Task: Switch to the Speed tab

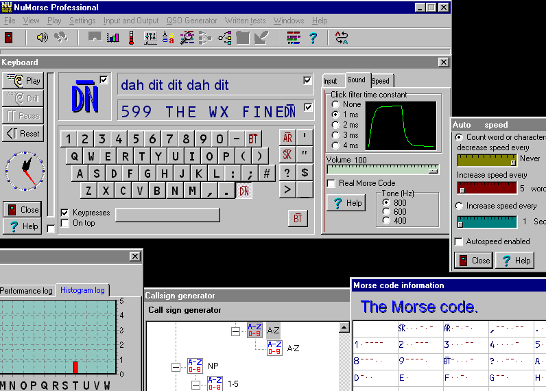Action: pyautogui.click(x=380, y=81)
